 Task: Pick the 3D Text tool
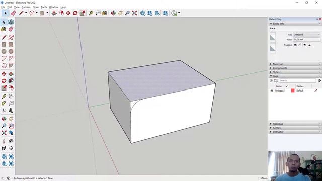click(11, 111)
